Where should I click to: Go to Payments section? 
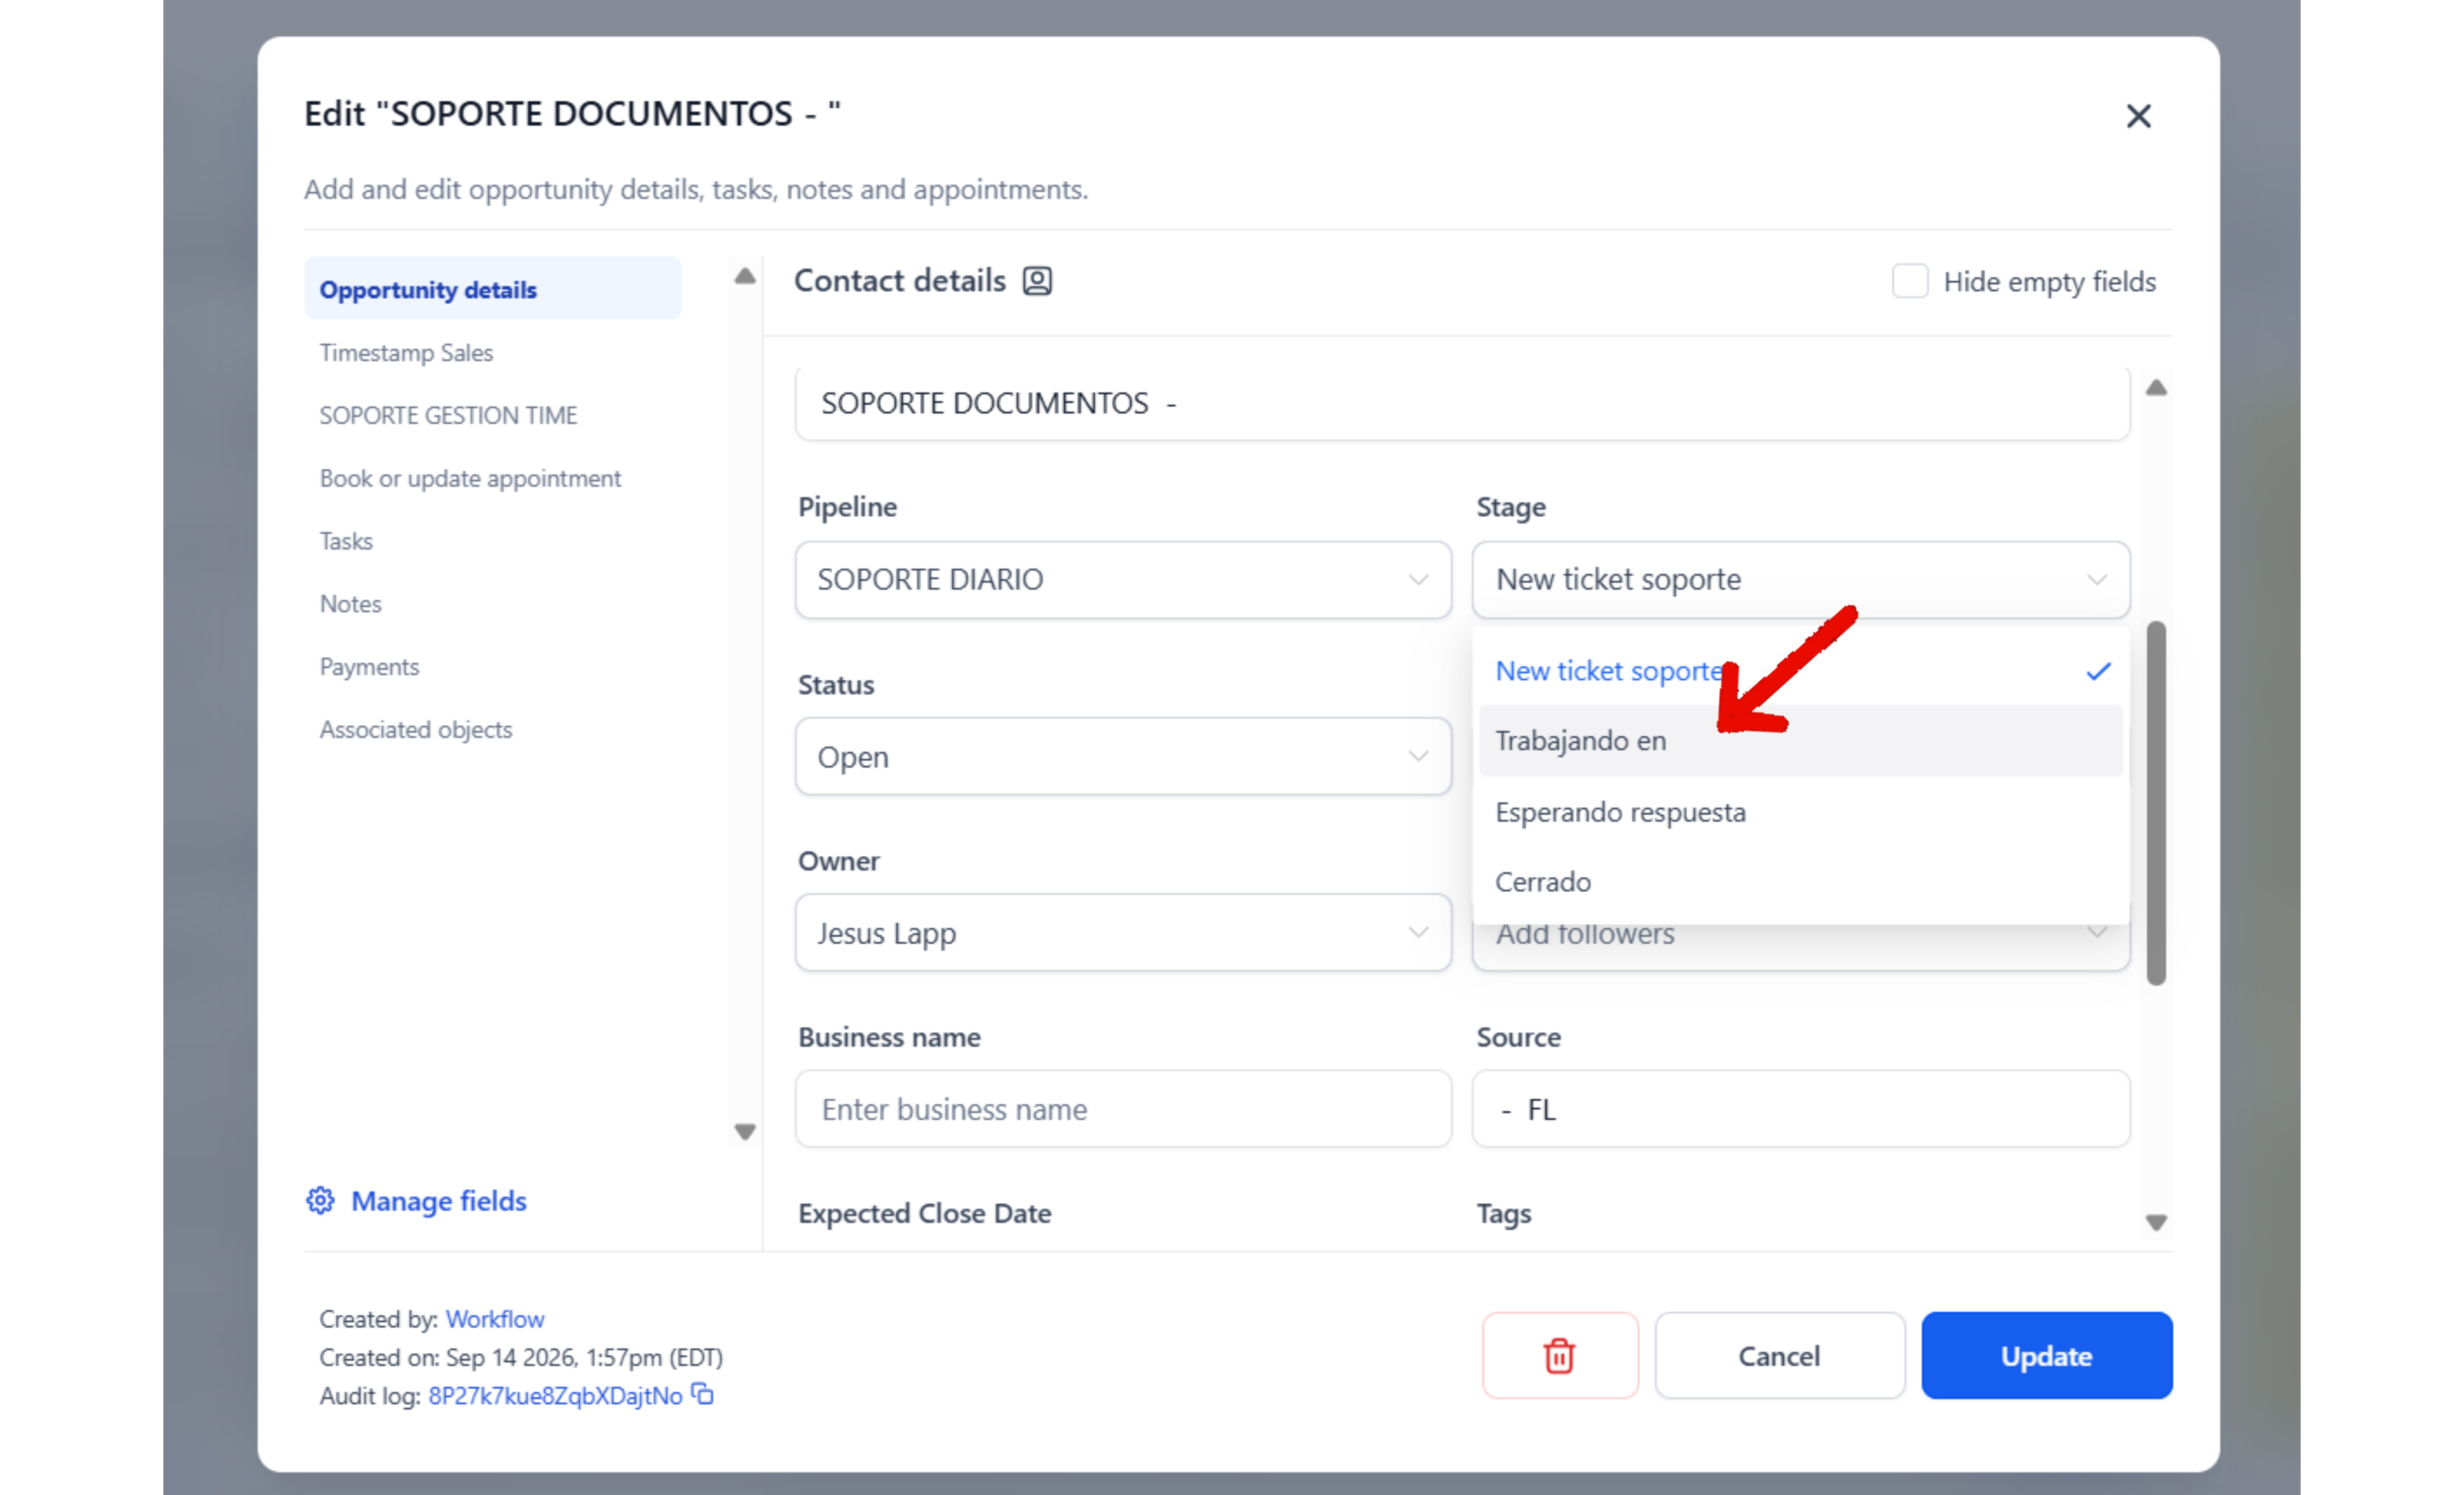click(369, 667)
